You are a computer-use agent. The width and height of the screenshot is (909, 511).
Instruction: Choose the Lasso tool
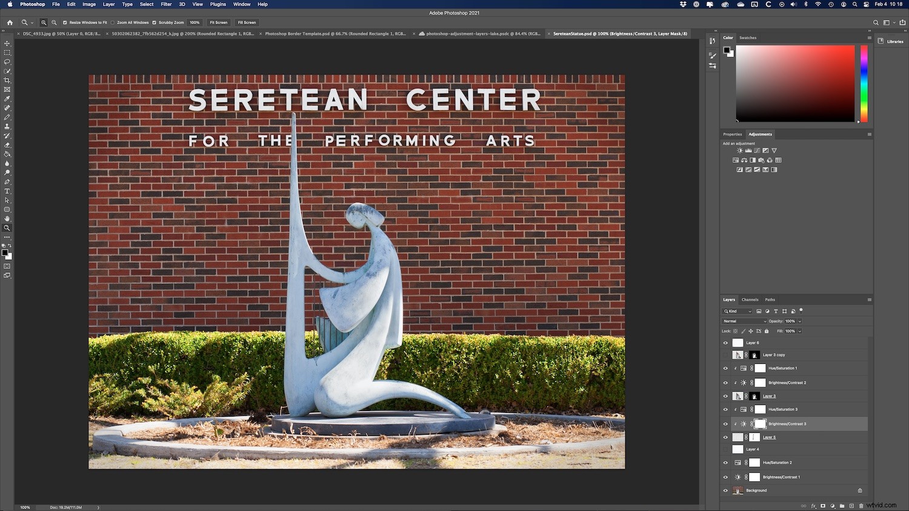click(x=7, y=62)
